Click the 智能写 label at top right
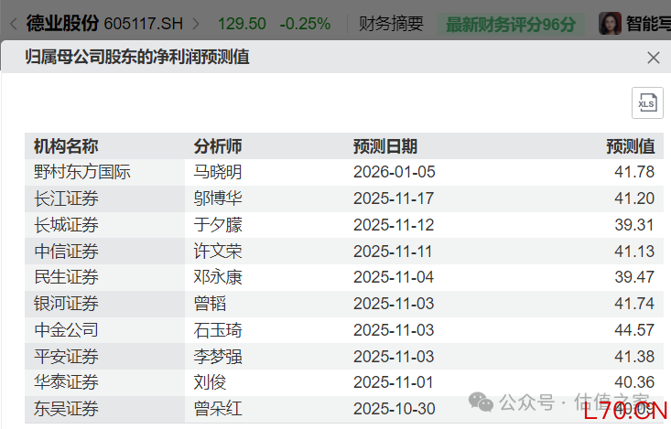 click(648, 23)
